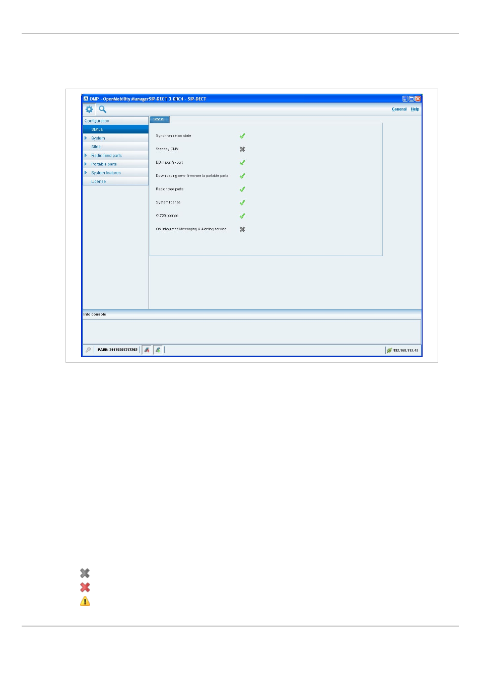Click the DB import/export green checkmark

click(242, 163)
